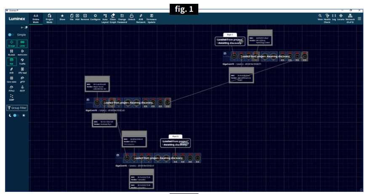Disable the Links overlay
Viewport: 368px width, 194px height.
click(22, 43)
